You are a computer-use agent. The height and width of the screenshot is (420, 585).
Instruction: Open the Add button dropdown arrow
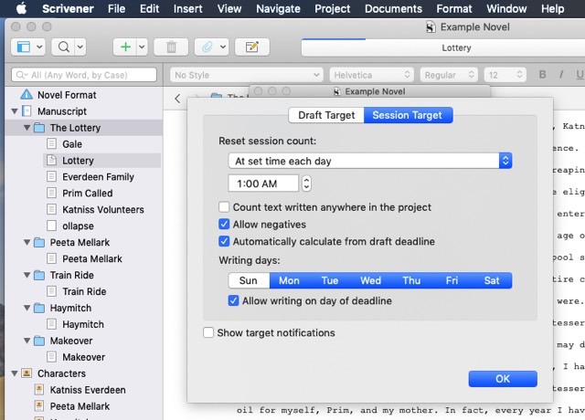(x=142, y=47)
